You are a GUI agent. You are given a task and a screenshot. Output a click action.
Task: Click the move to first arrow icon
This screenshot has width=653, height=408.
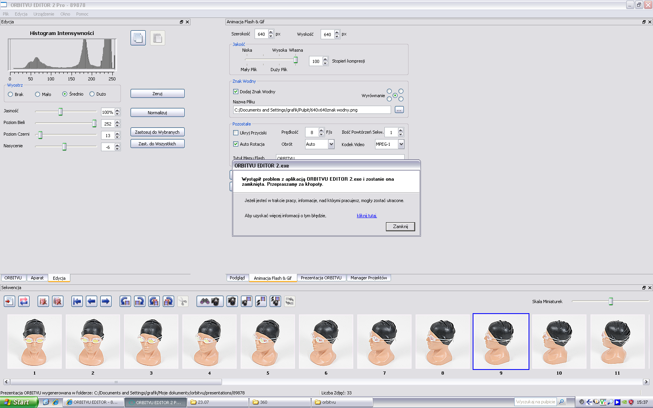pos(77,301)
